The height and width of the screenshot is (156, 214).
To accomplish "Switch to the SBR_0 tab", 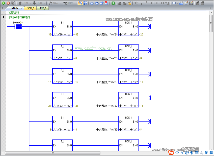I will pyautogui.click(x=31, y=8).
